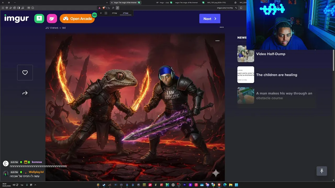
Task: Click the main knight artwork image
Action: tap(135, 107)
